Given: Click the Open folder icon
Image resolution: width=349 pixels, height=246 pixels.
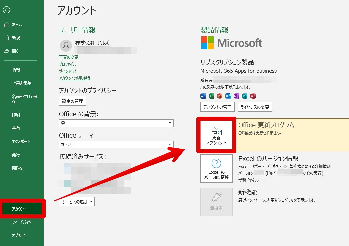Looking at the screenshot, I should 6,51.
